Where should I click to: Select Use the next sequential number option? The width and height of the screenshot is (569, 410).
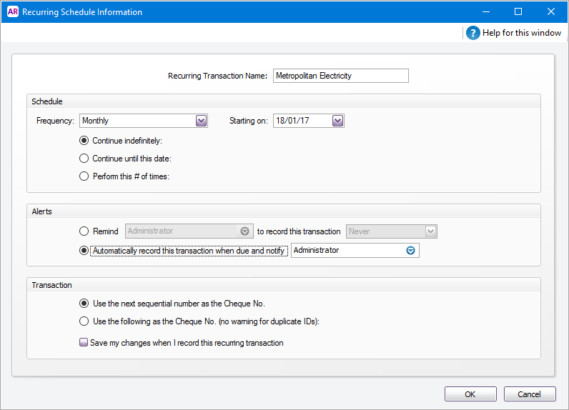click(84, 304)
